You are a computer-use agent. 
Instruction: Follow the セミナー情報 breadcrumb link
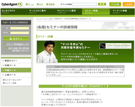point(48,19)
